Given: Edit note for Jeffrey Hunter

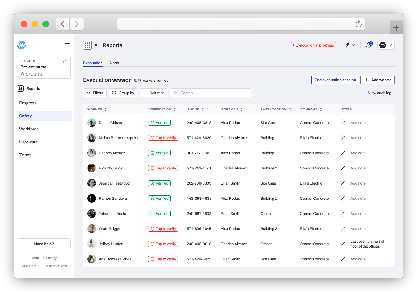Looking at the screenshot, I should coord(343,244).
